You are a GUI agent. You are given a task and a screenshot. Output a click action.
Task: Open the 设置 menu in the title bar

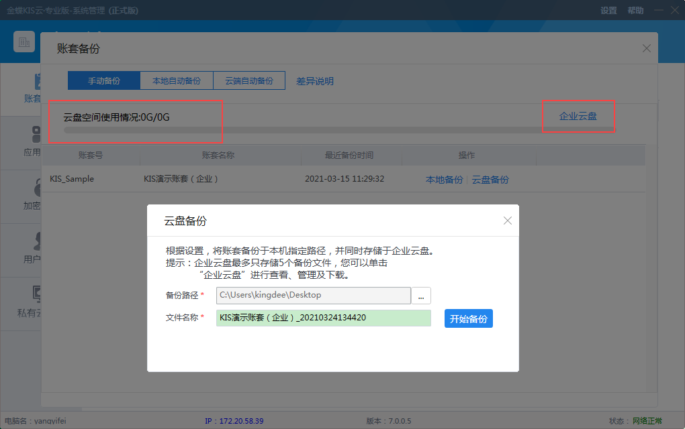[x=608, y=11]
